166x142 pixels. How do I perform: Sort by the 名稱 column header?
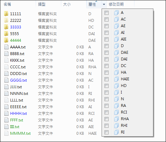tap(7, 4)
